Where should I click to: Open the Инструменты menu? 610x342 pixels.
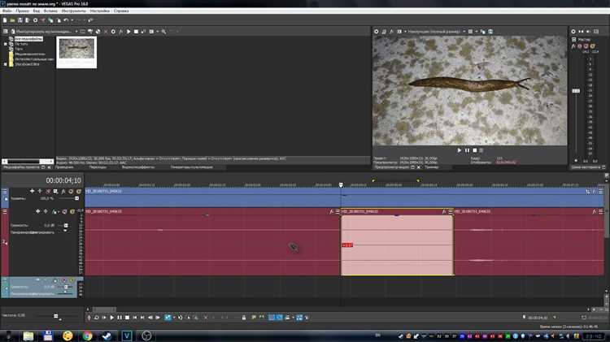pos(73,11)
